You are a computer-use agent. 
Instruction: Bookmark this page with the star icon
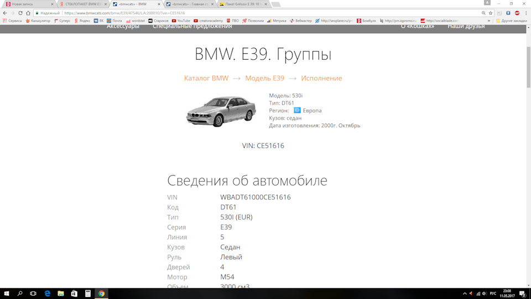click(491, 13)
